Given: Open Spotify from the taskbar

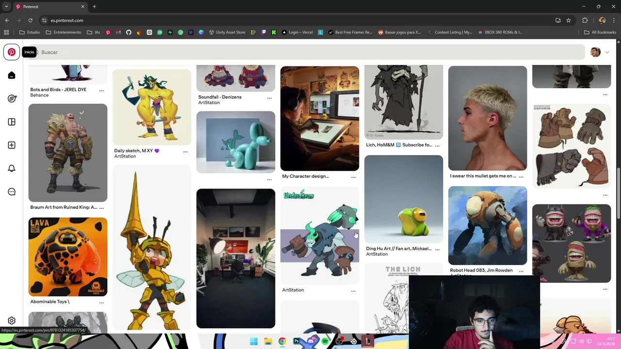Looking at the screenshot, I should pos(325,341).
